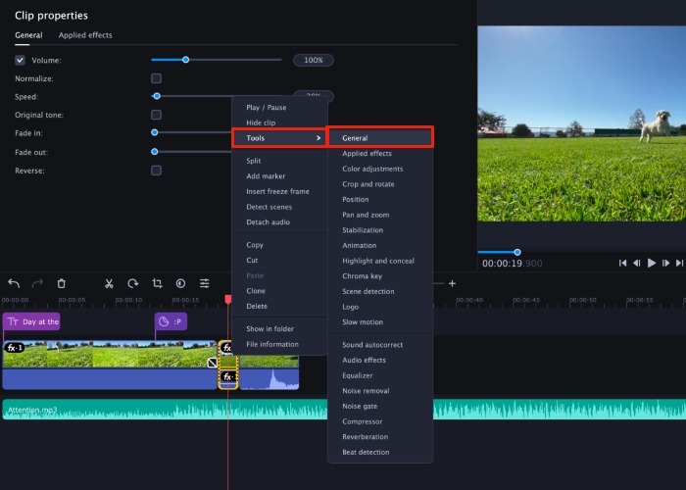
Task: Switch to the Applied effects tab
Action: (x=85, y=35)
